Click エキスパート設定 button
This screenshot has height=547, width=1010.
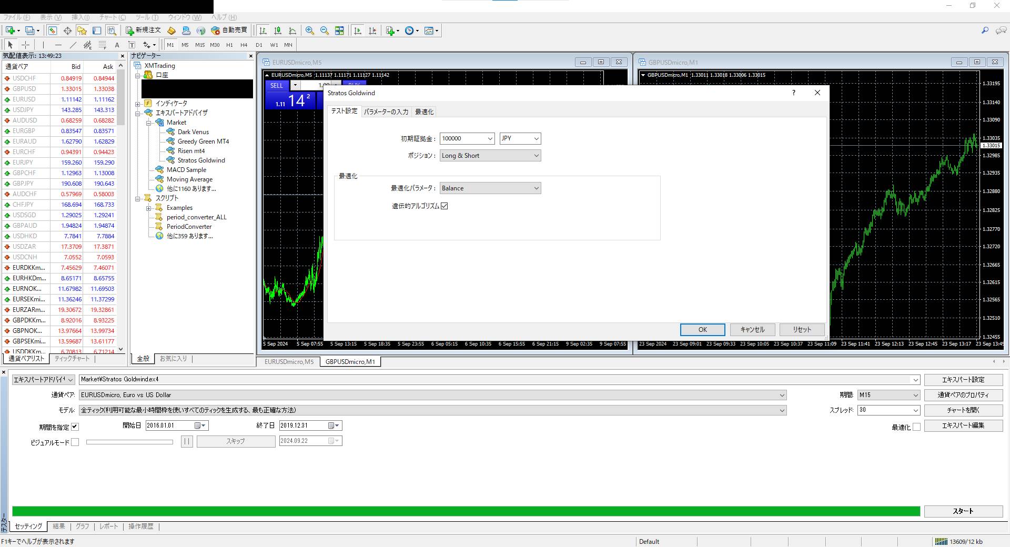(963, 380)
